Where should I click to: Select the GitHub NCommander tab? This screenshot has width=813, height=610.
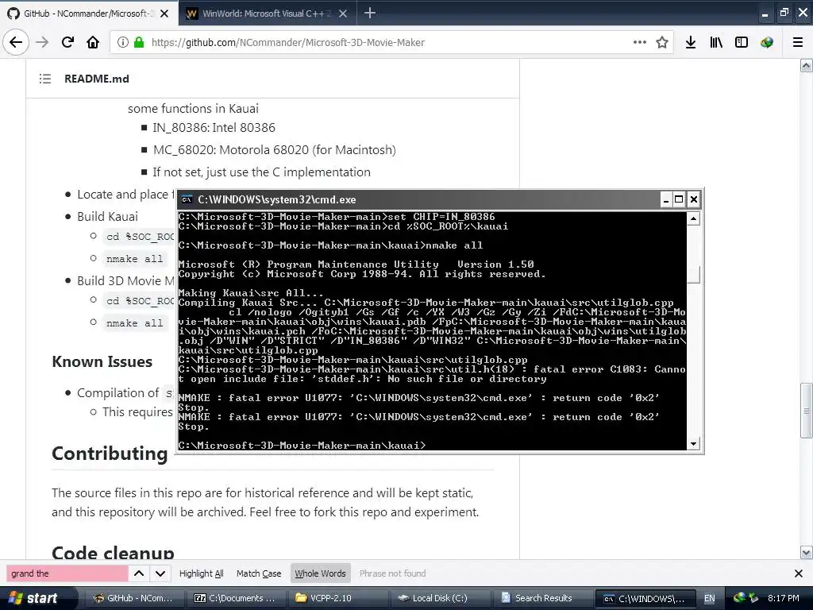tap(89, 13)
